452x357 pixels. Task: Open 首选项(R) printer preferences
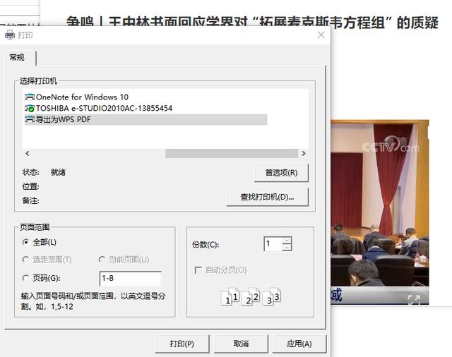click(x=281, y=173)
